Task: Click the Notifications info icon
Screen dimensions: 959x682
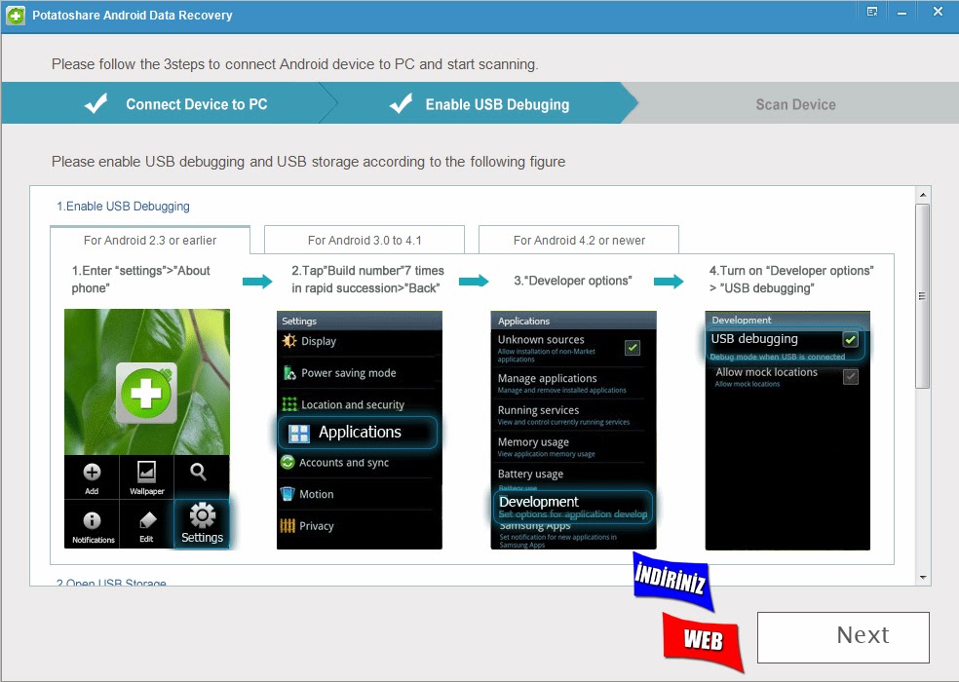Action: 92,520
